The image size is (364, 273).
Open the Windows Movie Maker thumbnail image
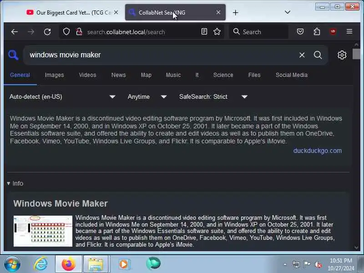pos(43,231)
